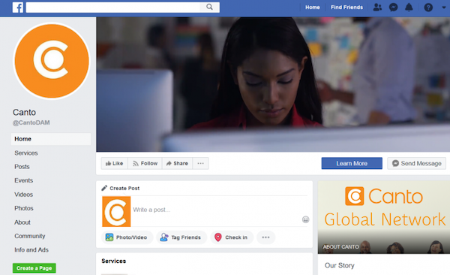Open the Events sidebar tab
450x275 pixels.
pos(24,180)
